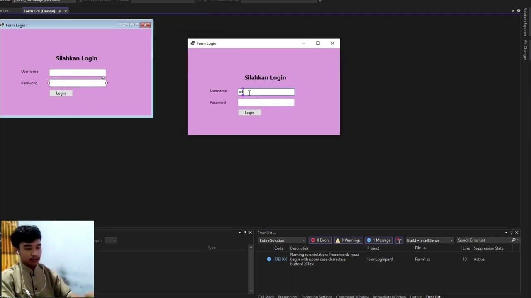Click the formLoginpart1 project cell
The width and height of the screenshot is (531, 298).
pyautogui.click(x=380, y=259)
